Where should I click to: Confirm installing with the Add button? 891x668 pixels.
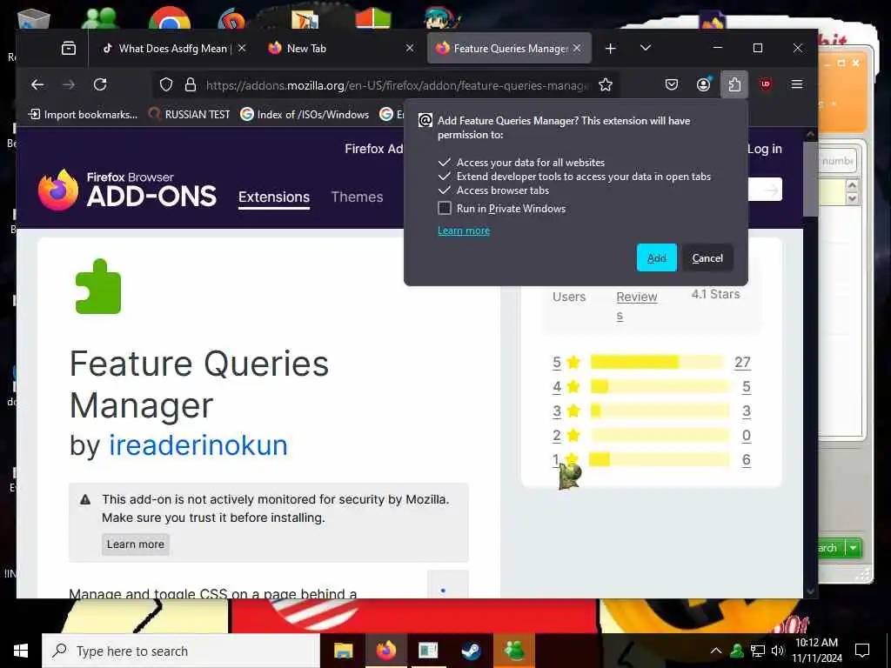tap(656, 257)
